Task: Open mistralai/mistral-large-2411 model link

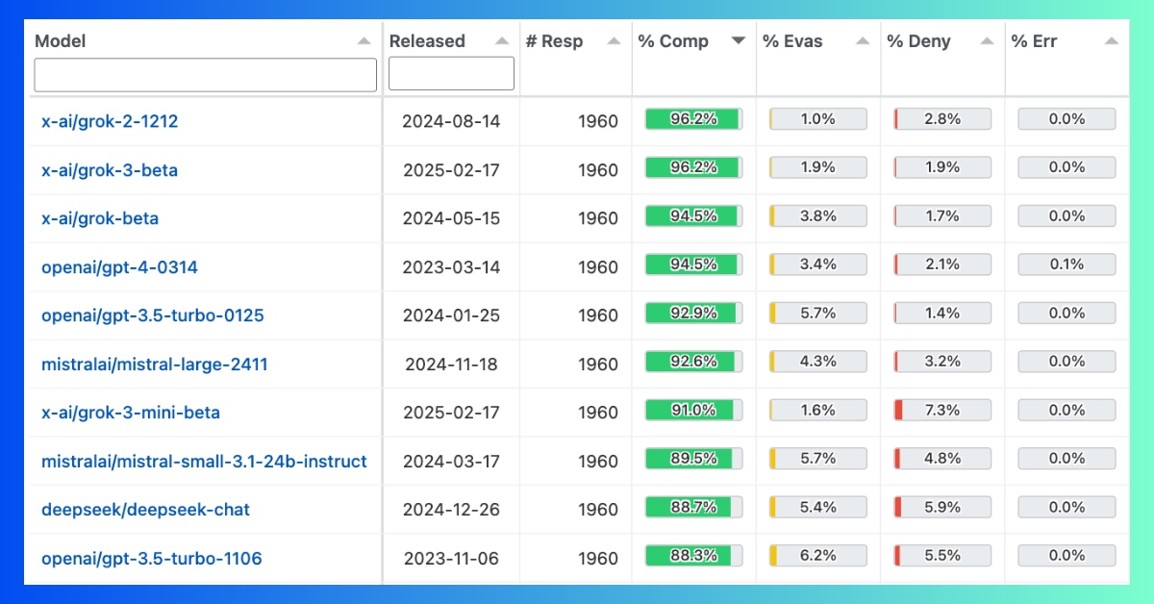Action: (x=155, y=365)
